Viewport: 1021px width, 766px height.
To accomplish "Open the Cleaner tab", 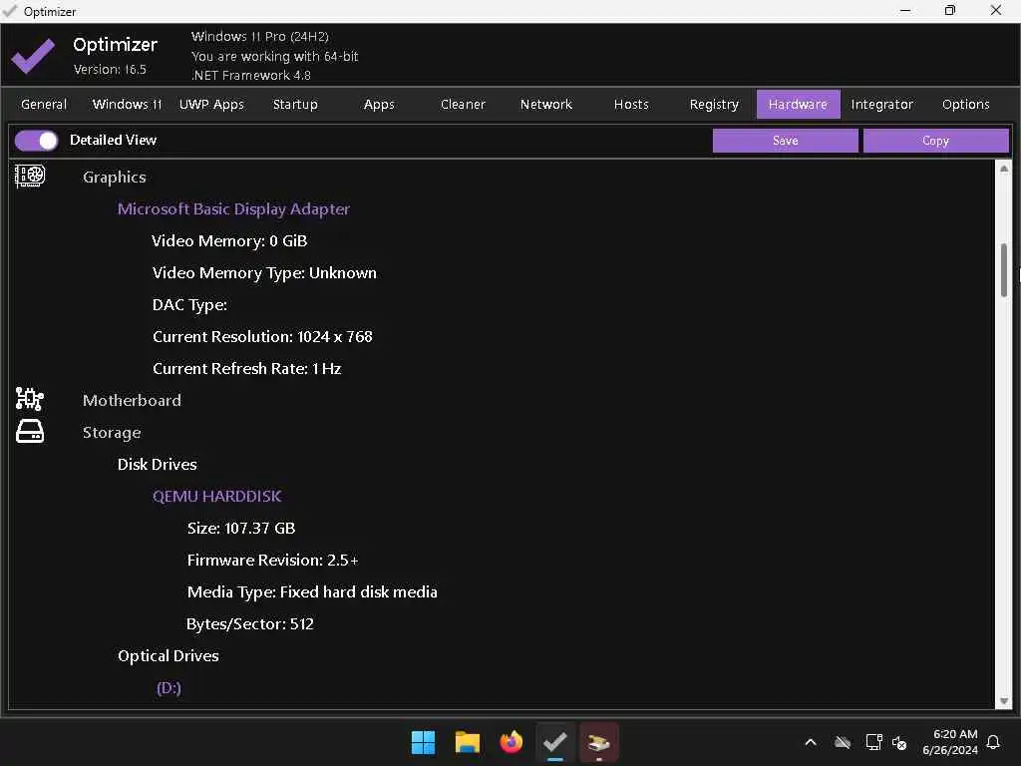I will 463,104.
